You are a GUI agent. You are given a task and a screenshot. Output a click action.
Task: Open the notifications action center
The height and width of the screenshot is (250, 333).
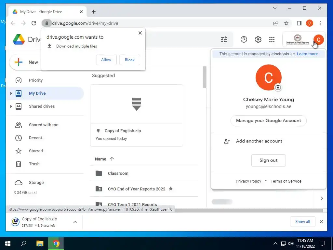tap(322, 243)
